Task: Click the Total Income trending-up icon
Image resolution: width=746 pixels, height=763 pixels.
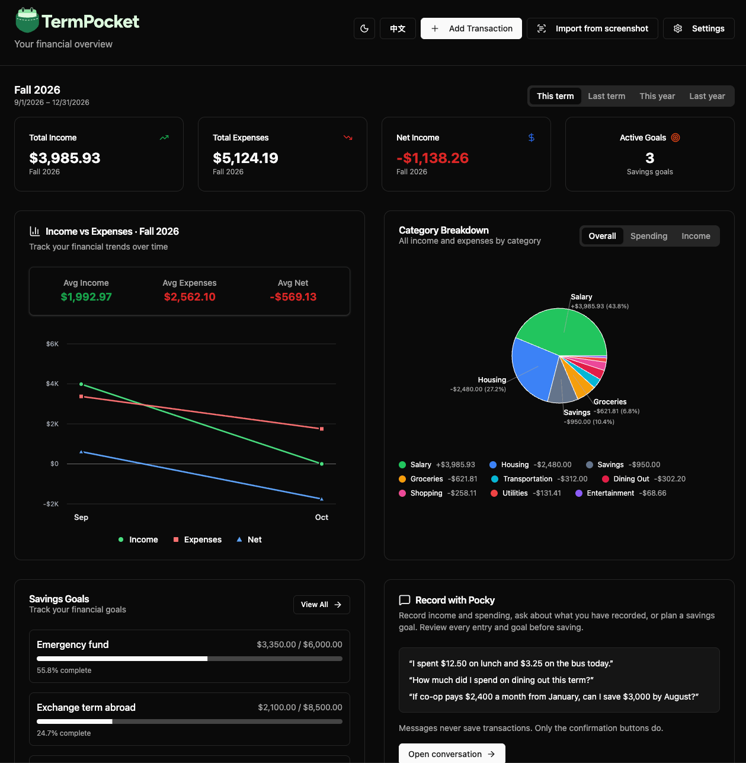Action: tap(164, 138)
